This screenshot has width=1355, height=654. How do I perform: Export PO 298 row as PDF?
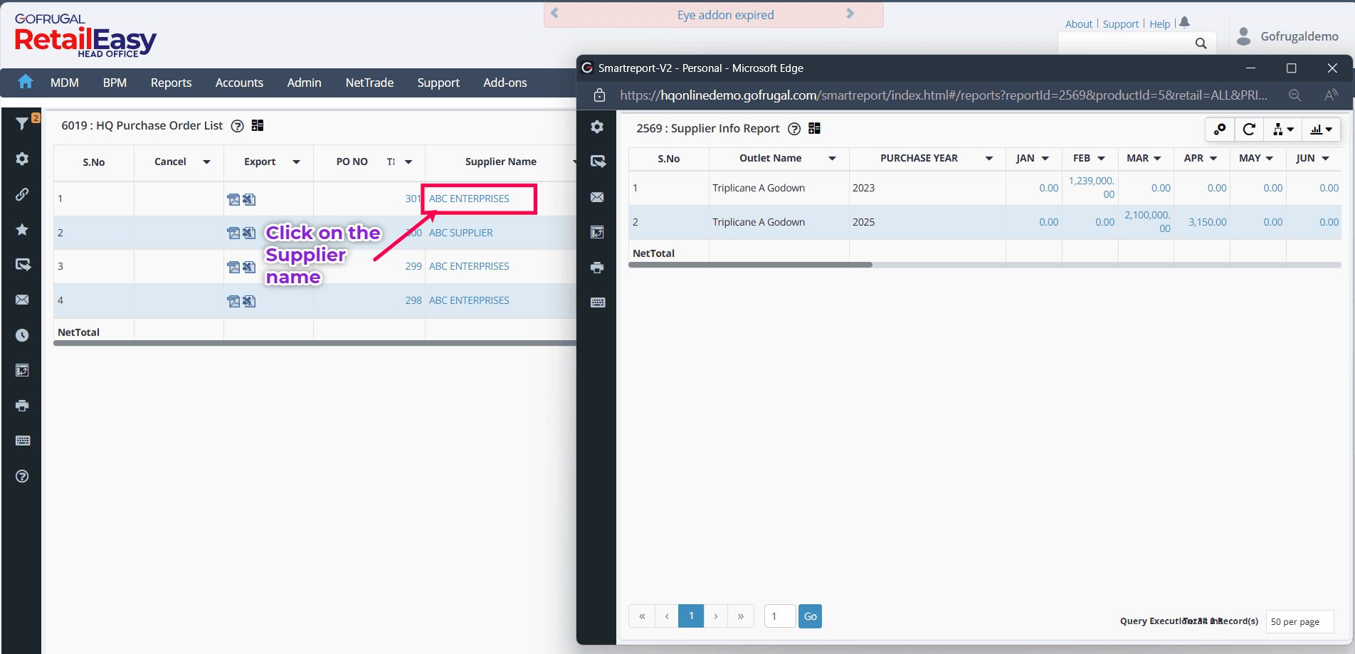pyautogui.click(x=233, y=301)
